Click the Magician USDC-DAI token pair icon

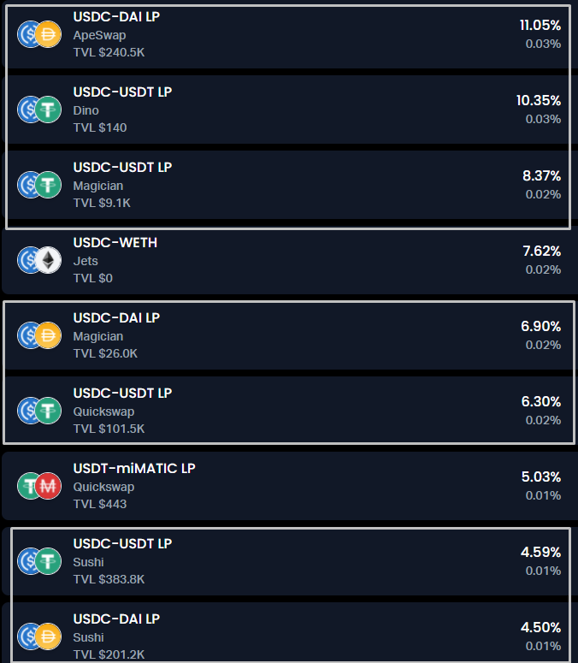39,335
